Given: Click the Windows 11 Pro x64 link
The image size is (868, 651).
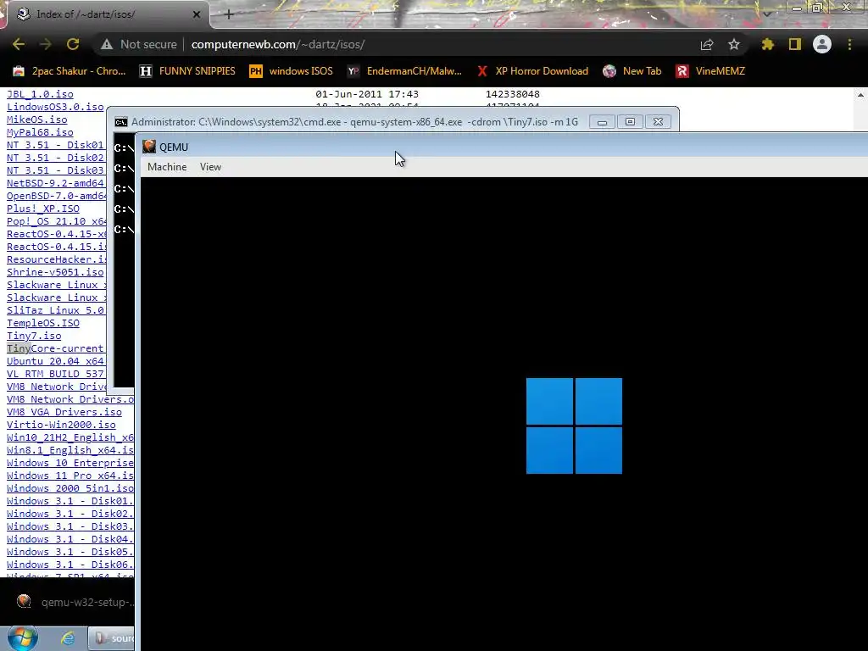Looking at the screenshot, I should [70, 476].
